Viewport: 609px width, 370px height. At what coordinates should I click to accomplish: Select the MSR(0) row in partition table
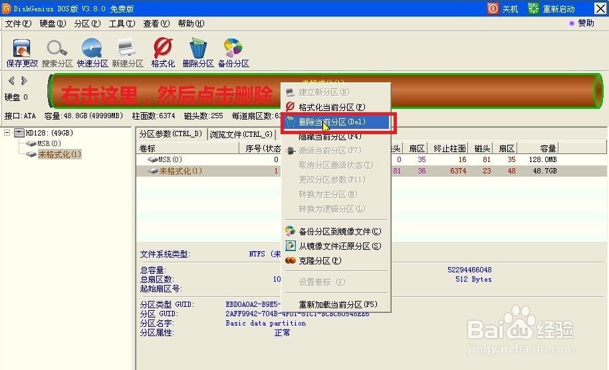pos(371,159)
